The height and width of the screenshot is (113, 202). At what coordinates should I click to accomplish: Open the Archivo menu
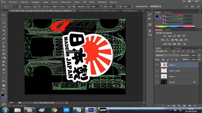pos(13,2)
